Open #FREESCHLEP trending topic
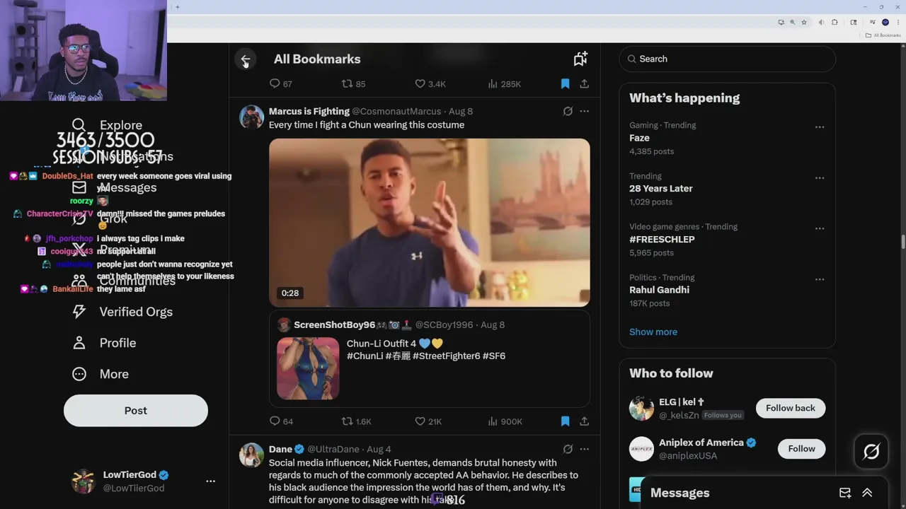The height and width of the screenshot is (509, 906). pyautogui.click(x=662, y=239)
